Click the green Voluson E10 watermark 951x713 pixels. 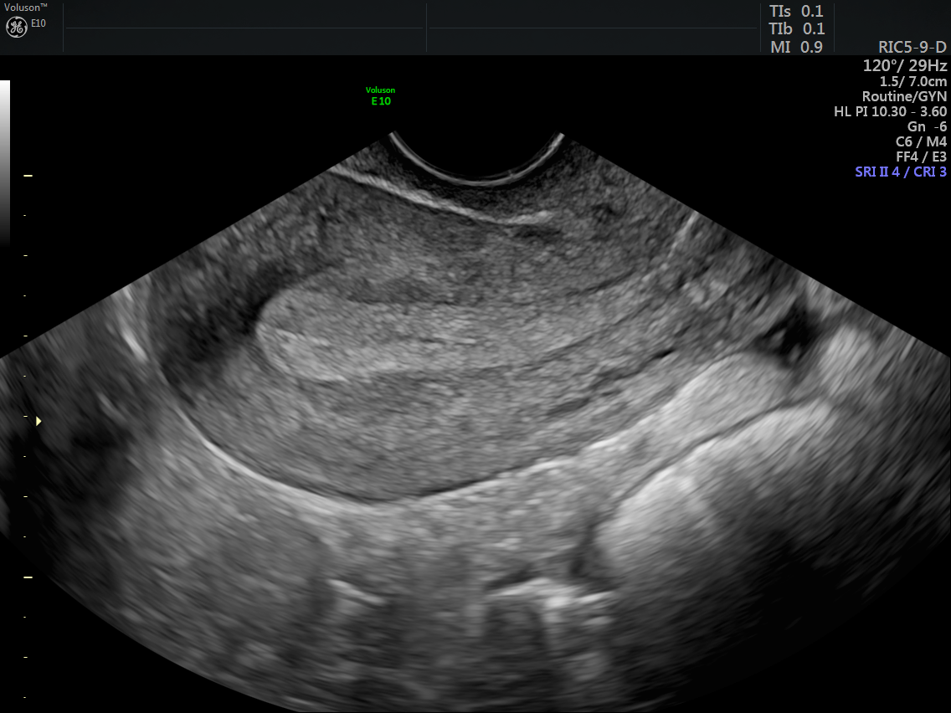381,96
